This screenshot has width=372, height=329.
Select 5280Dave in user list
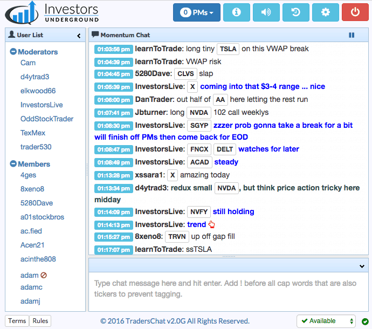coord(37,203)
